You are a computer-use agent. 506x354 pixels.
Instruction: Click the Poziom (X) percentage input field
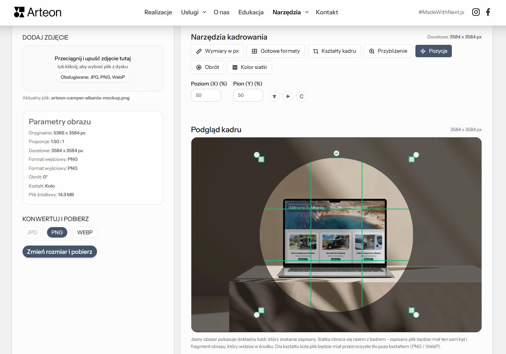click(206, 95)
